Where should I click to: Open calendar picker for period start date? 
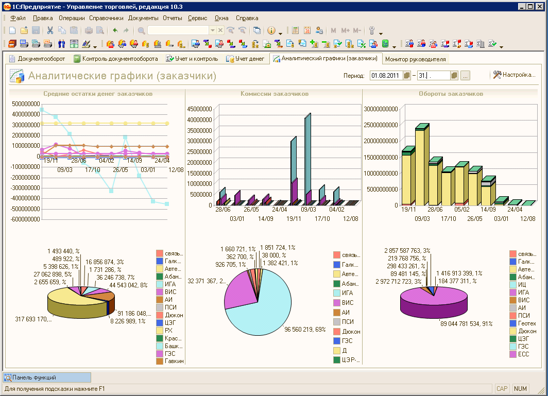[407, 76]
